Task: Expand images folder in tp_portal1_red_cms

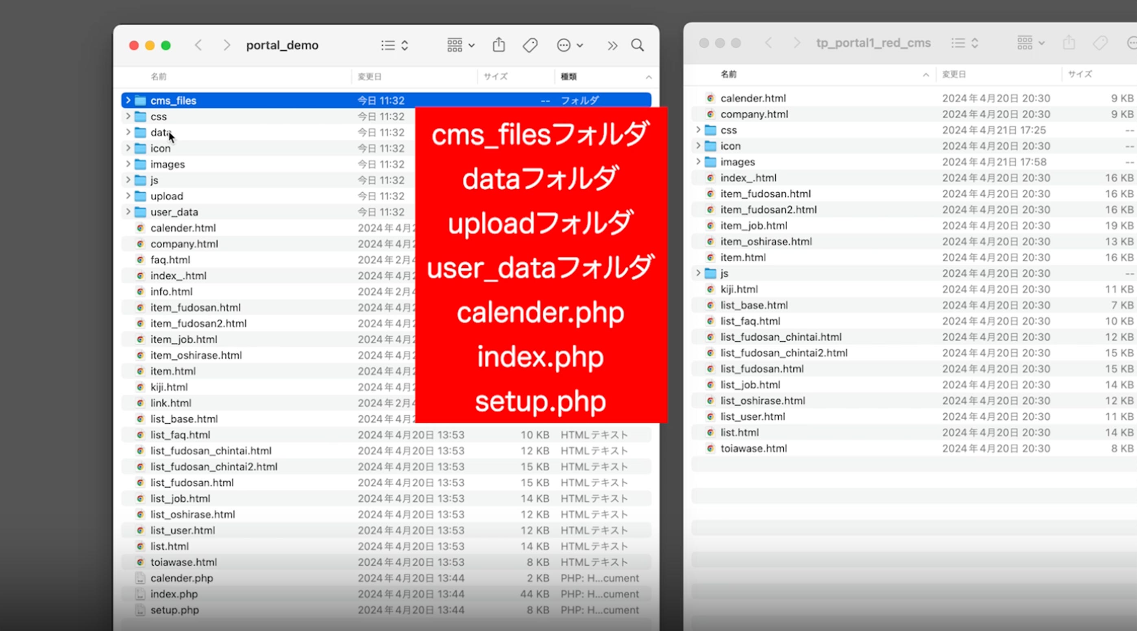Action: (698, 162)
